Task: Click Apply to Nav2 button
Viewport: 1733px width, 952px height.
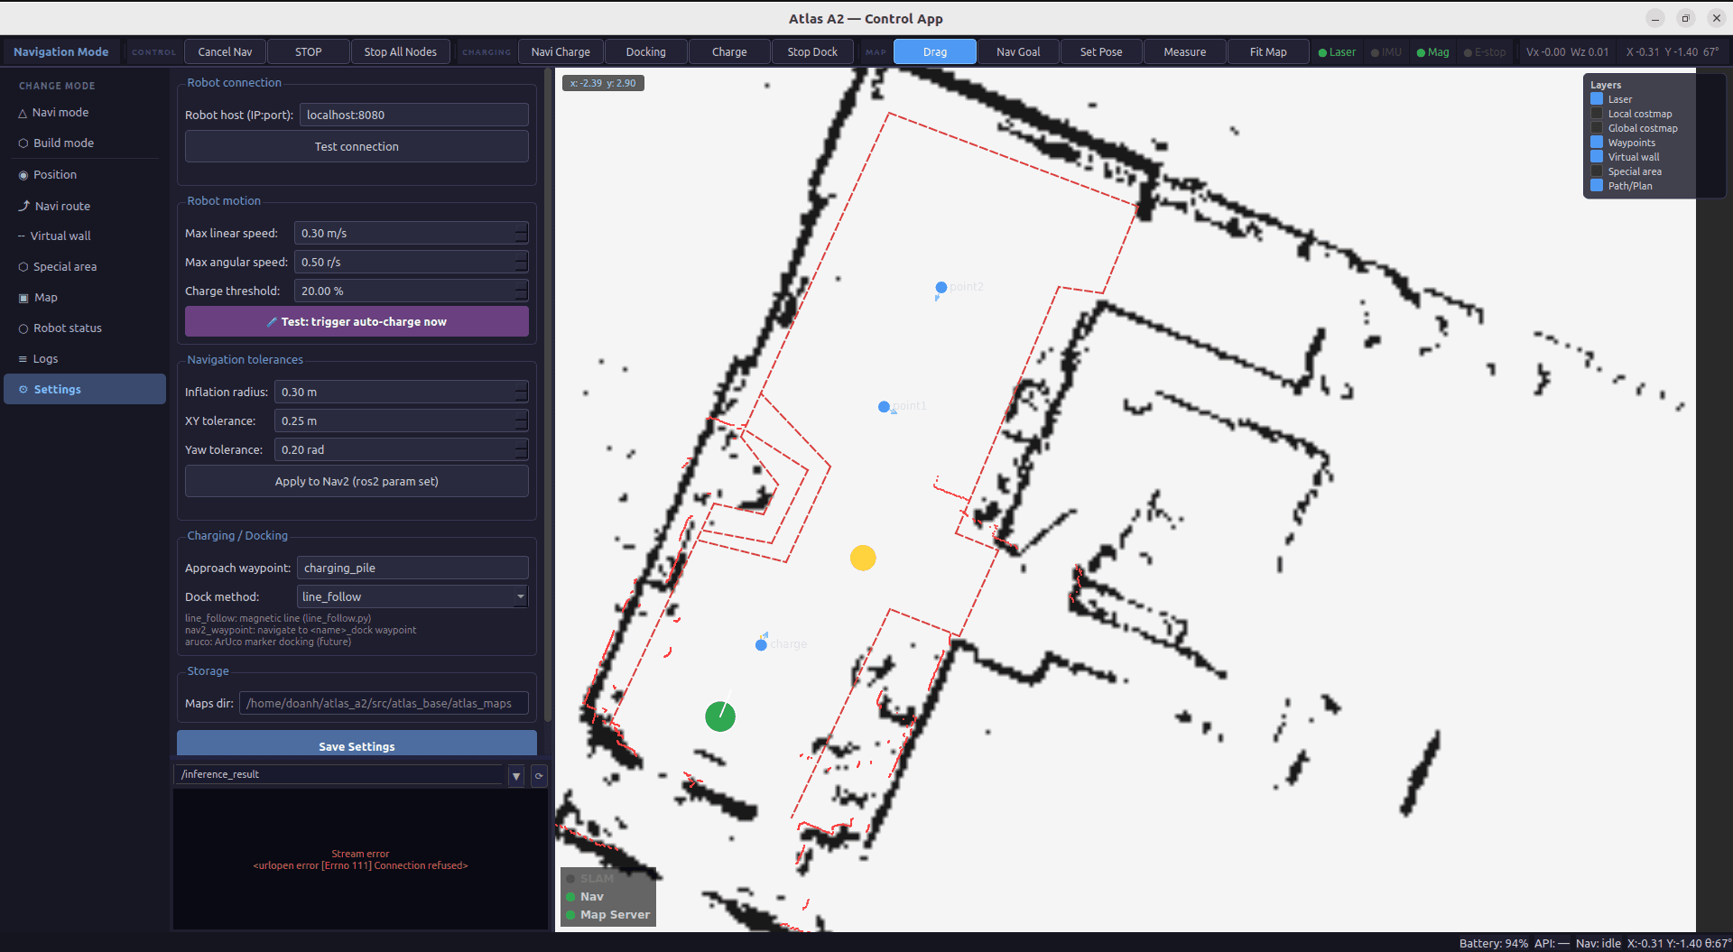Action: point(357,482)
